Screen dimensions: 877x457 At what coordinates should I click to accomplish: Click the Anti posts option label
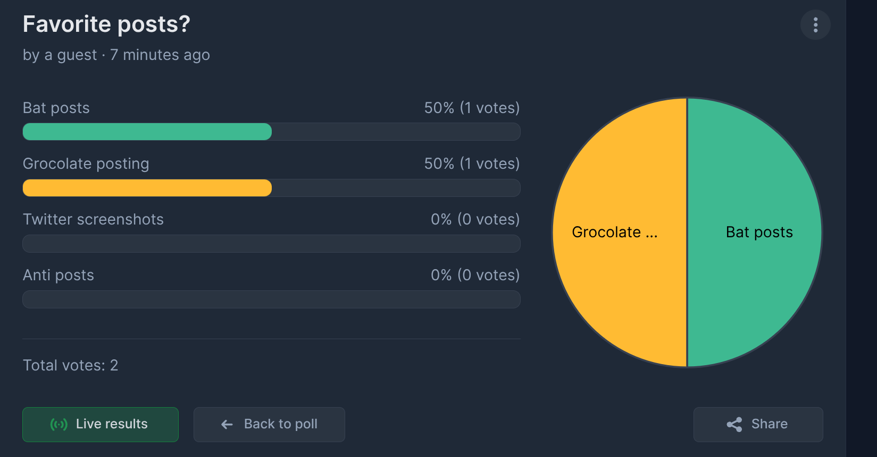(59, 275)
